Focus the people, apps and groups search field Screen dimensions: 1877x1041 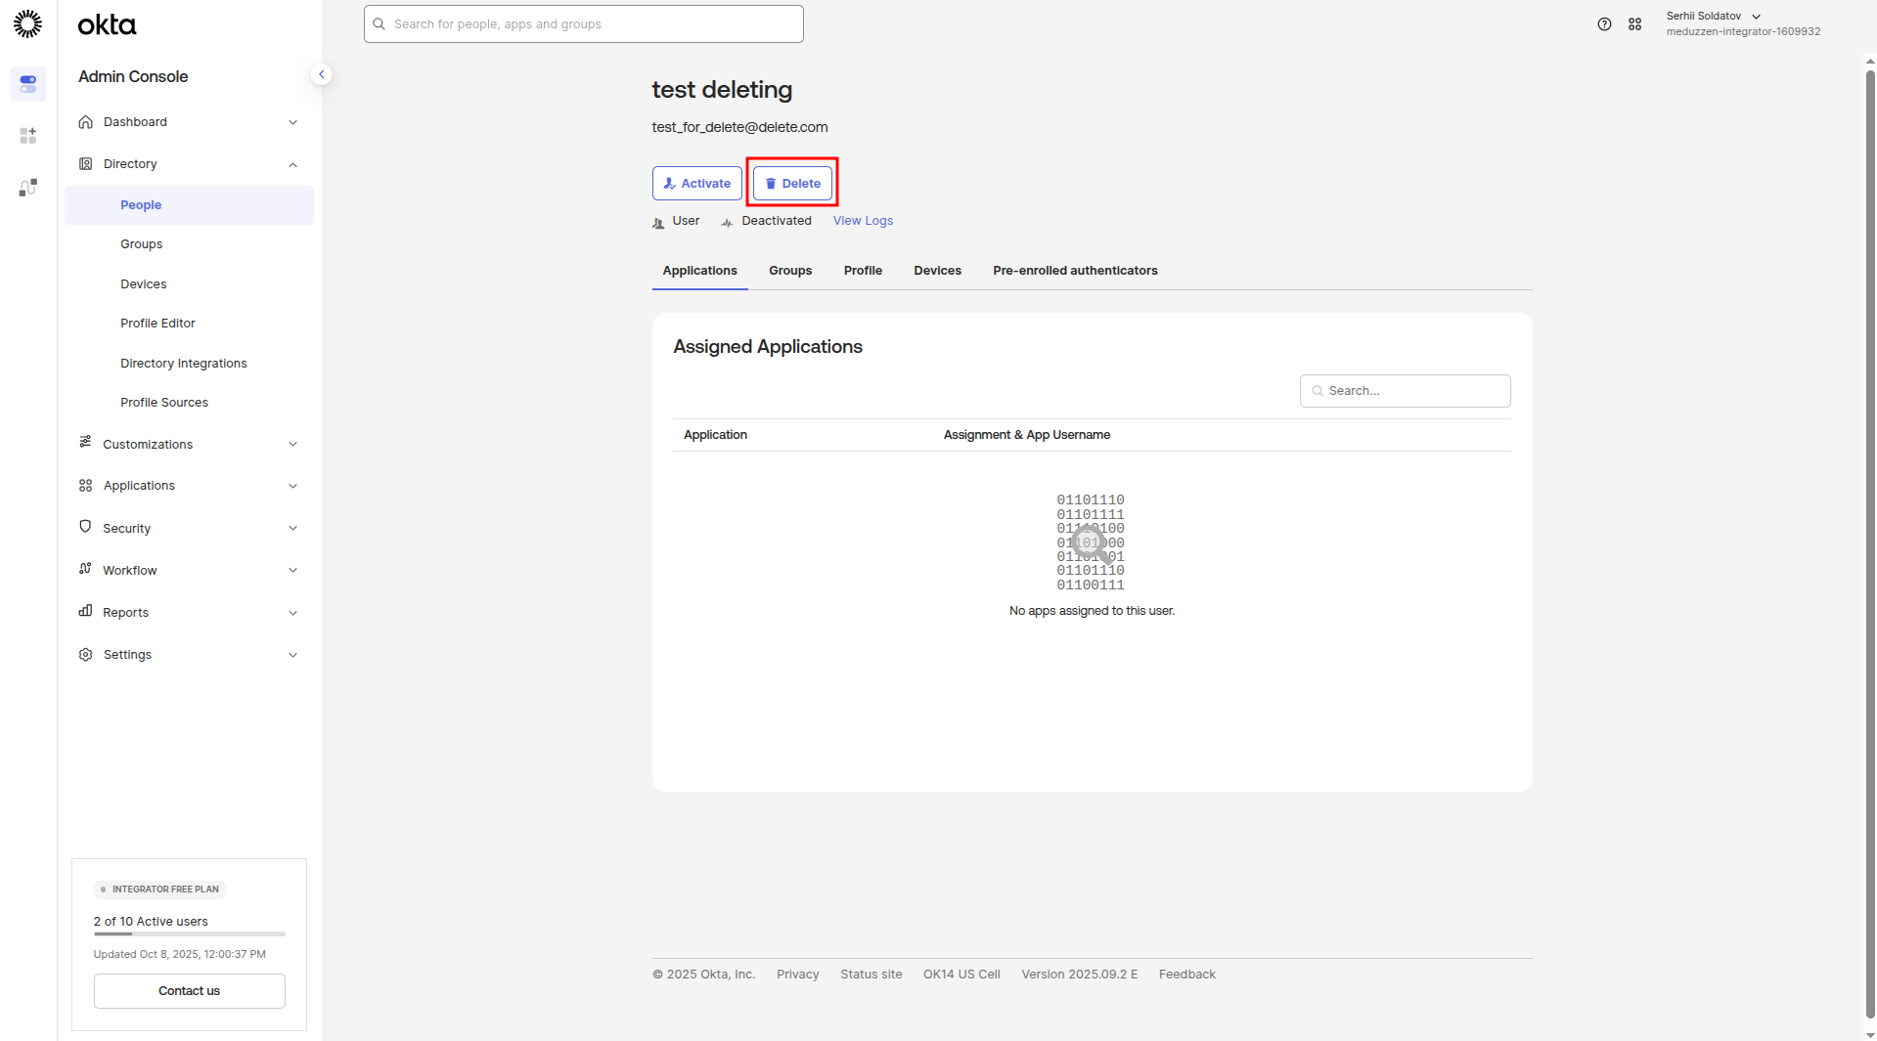tap(584, 24)
